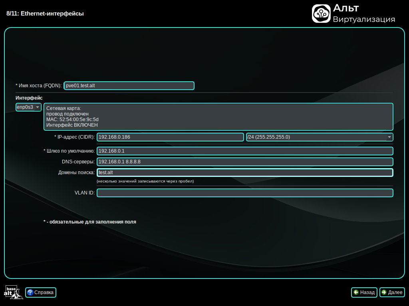This screenshot has width=409, height=306.
Task: Expand the /24 (255.255.255.0) netmask dropdown
Action: pyautogui.click(x=319, y=137)
